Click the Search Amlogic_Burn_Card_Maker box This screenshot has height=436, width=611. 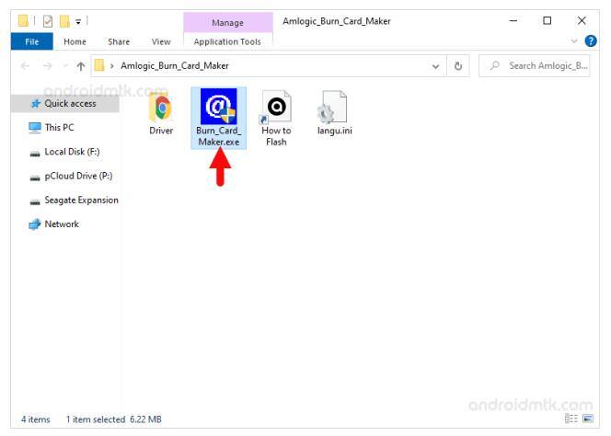click(x=540, y=66)
